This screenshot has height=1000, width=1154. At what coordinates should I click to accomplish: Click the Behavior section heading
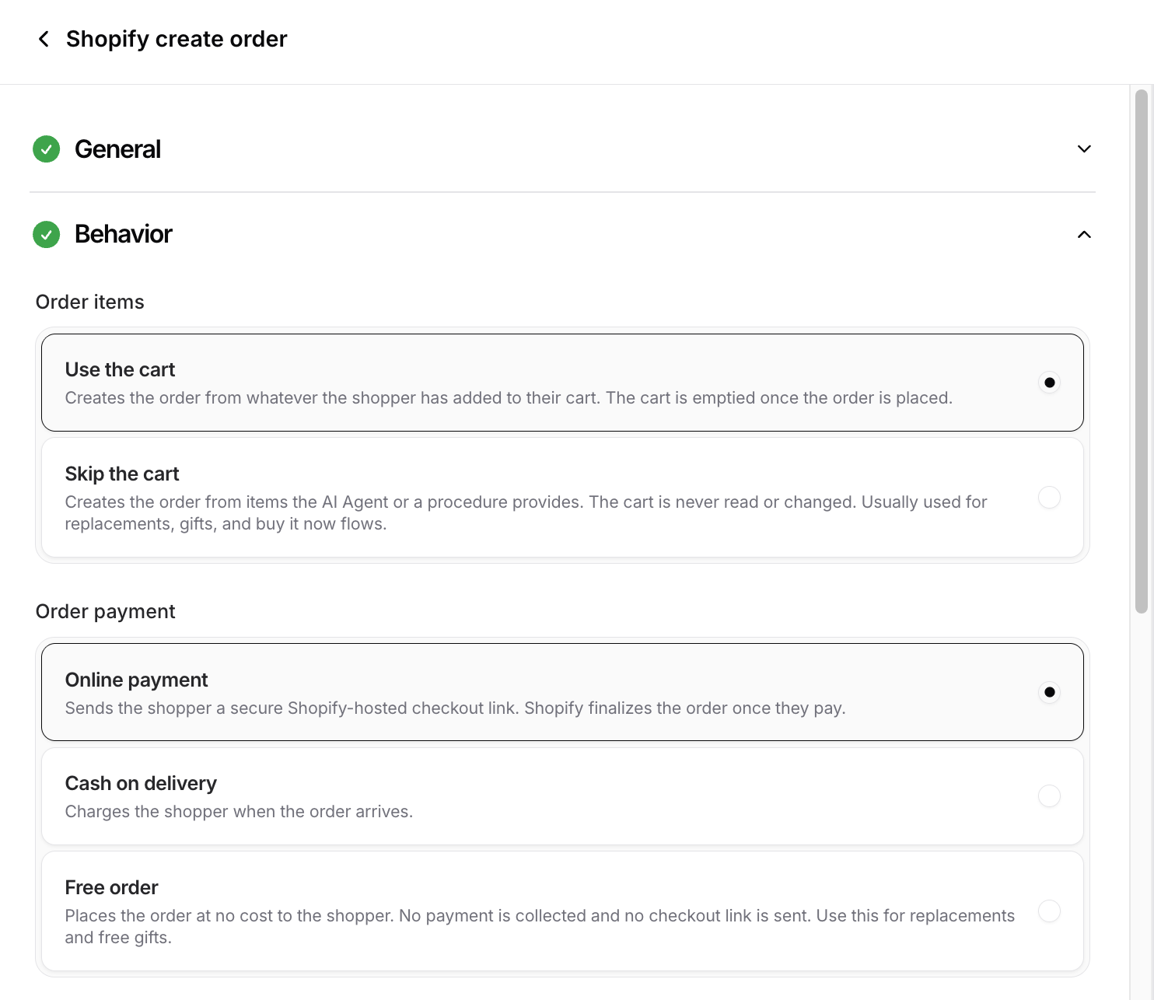click(123, 234)
